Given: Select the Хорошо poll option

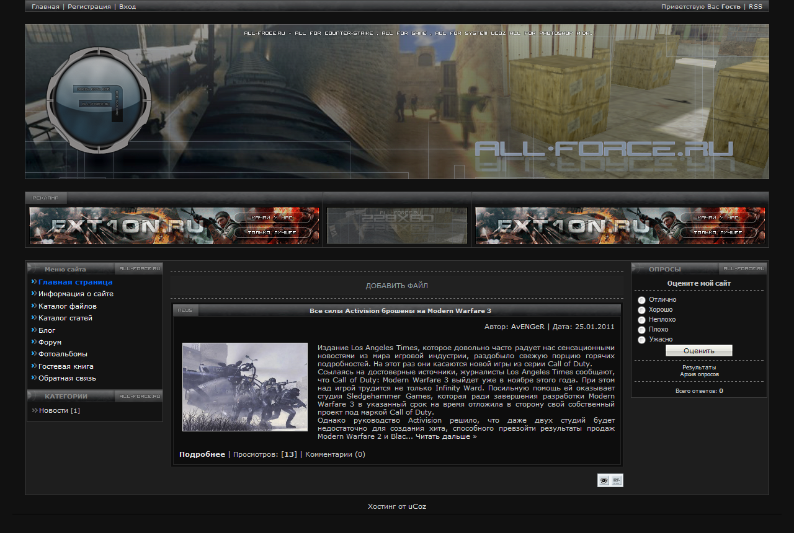Looking at the screenshot, I should tap(641, 310).
